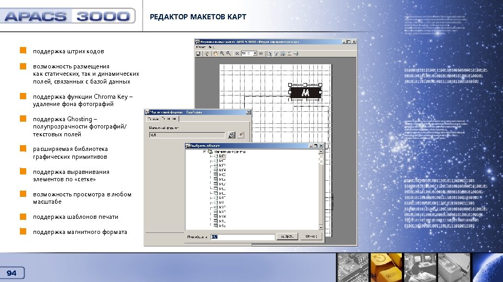Close the card editor main window

point(354,42)
